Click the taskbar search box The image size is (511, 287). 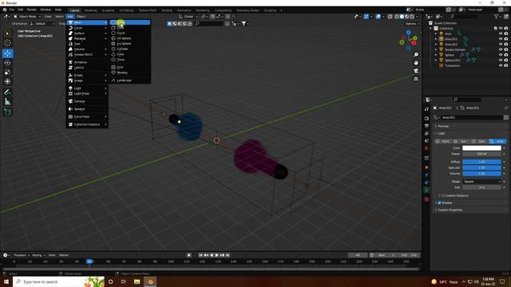(58, 281)
